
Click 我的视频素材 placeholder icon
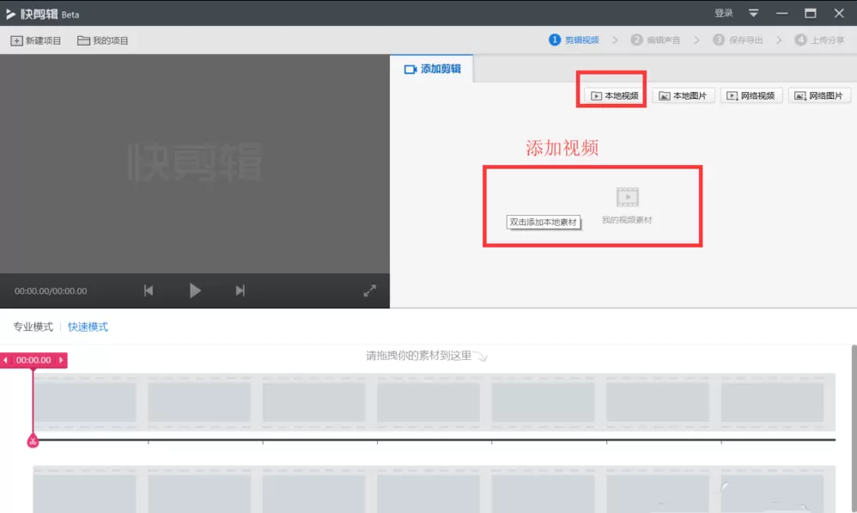628,198
